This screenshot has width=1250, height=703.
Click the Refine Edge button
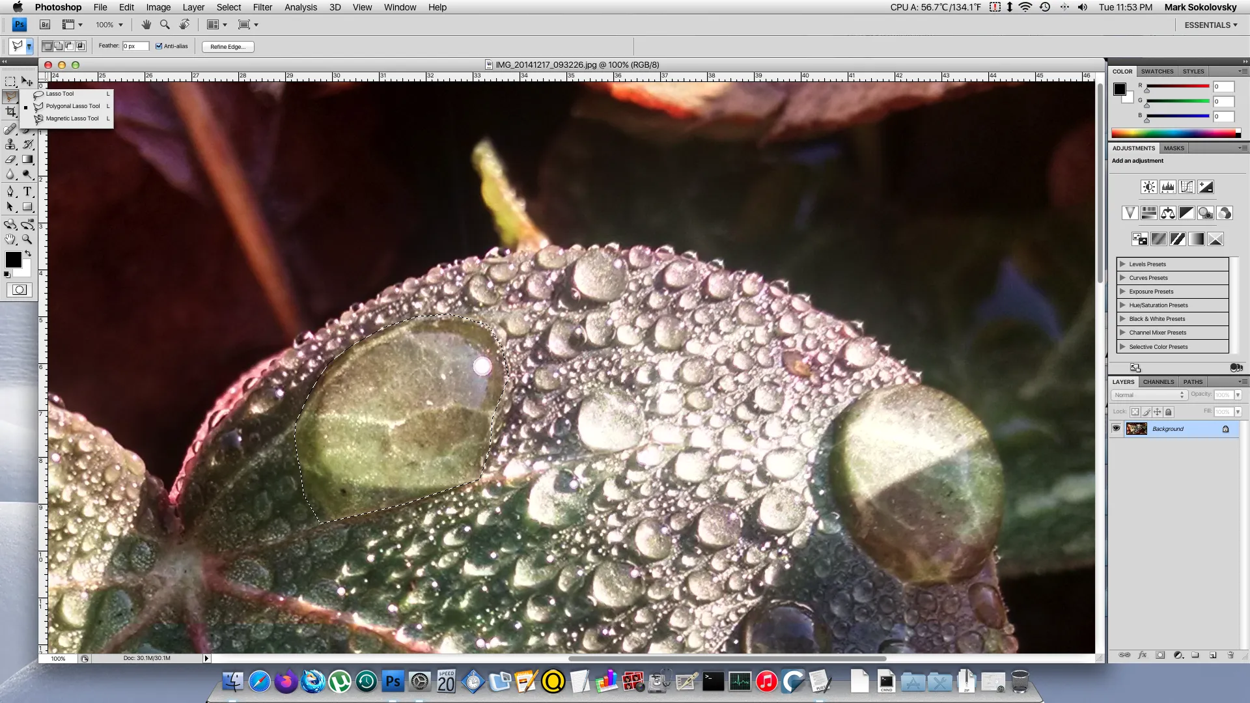pos(228,47)
